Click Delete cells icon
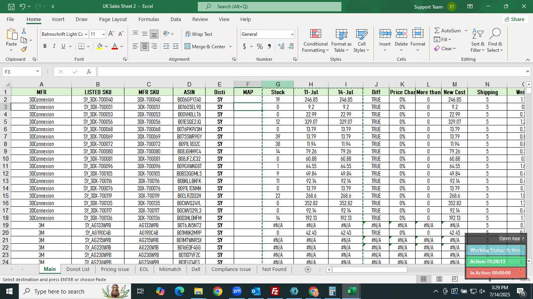The width and height of the screenshot is (533, 299). pos(401,33)
